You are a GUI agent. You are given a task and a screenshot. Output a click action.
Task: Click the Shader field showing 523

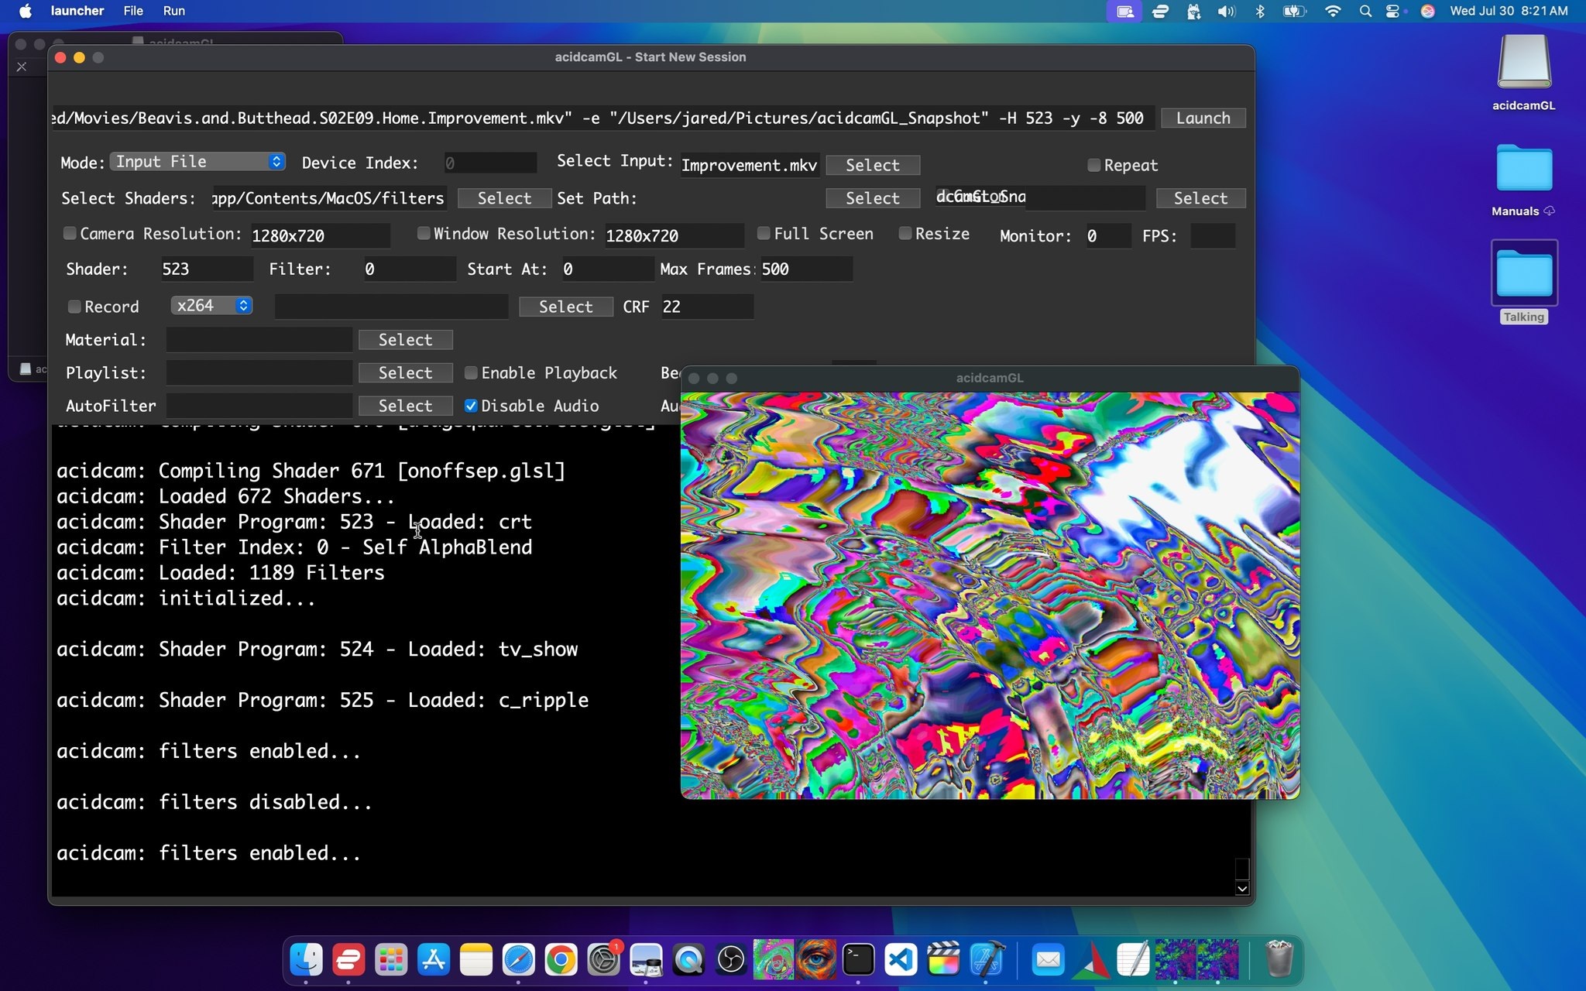[206, 269]
